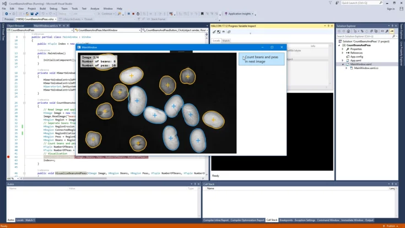Click Count beans and peas in next image

(261, 59)
